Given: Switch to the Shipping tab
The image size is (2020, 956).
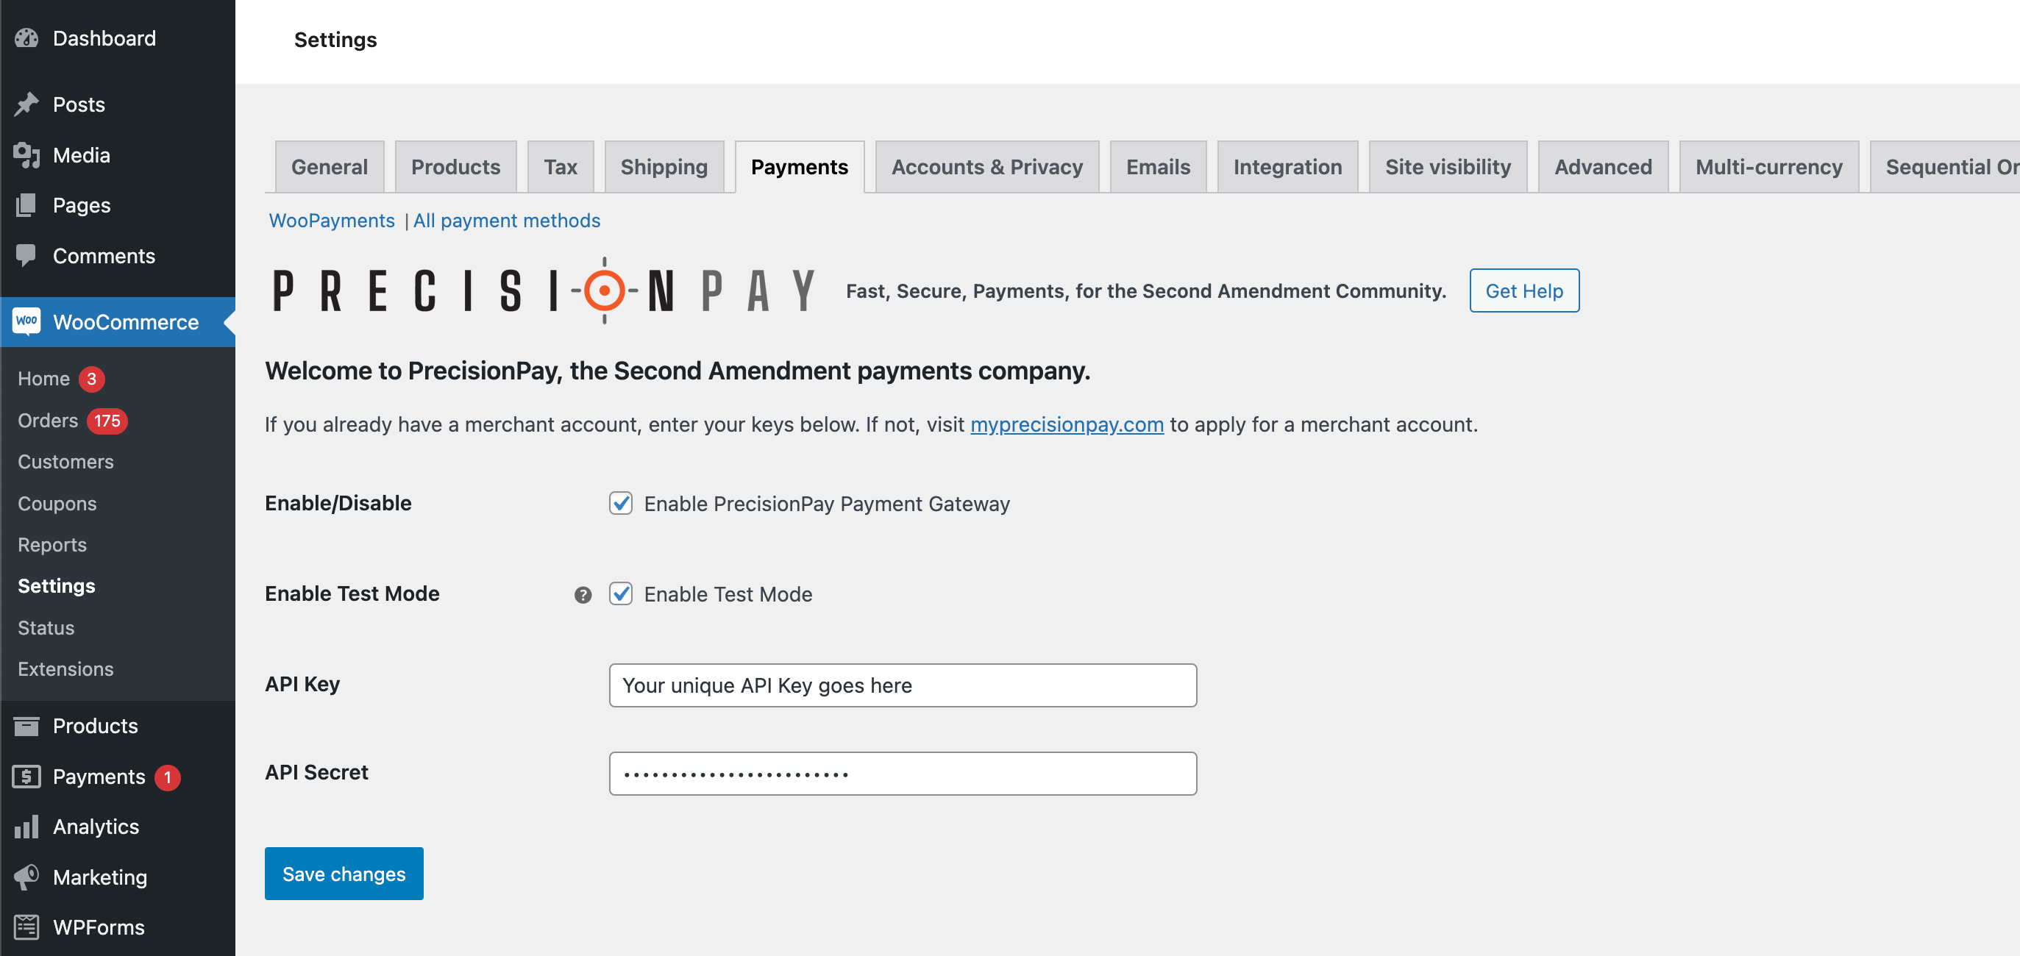Looking at the screenshot, I should click(x=664, y=166).
